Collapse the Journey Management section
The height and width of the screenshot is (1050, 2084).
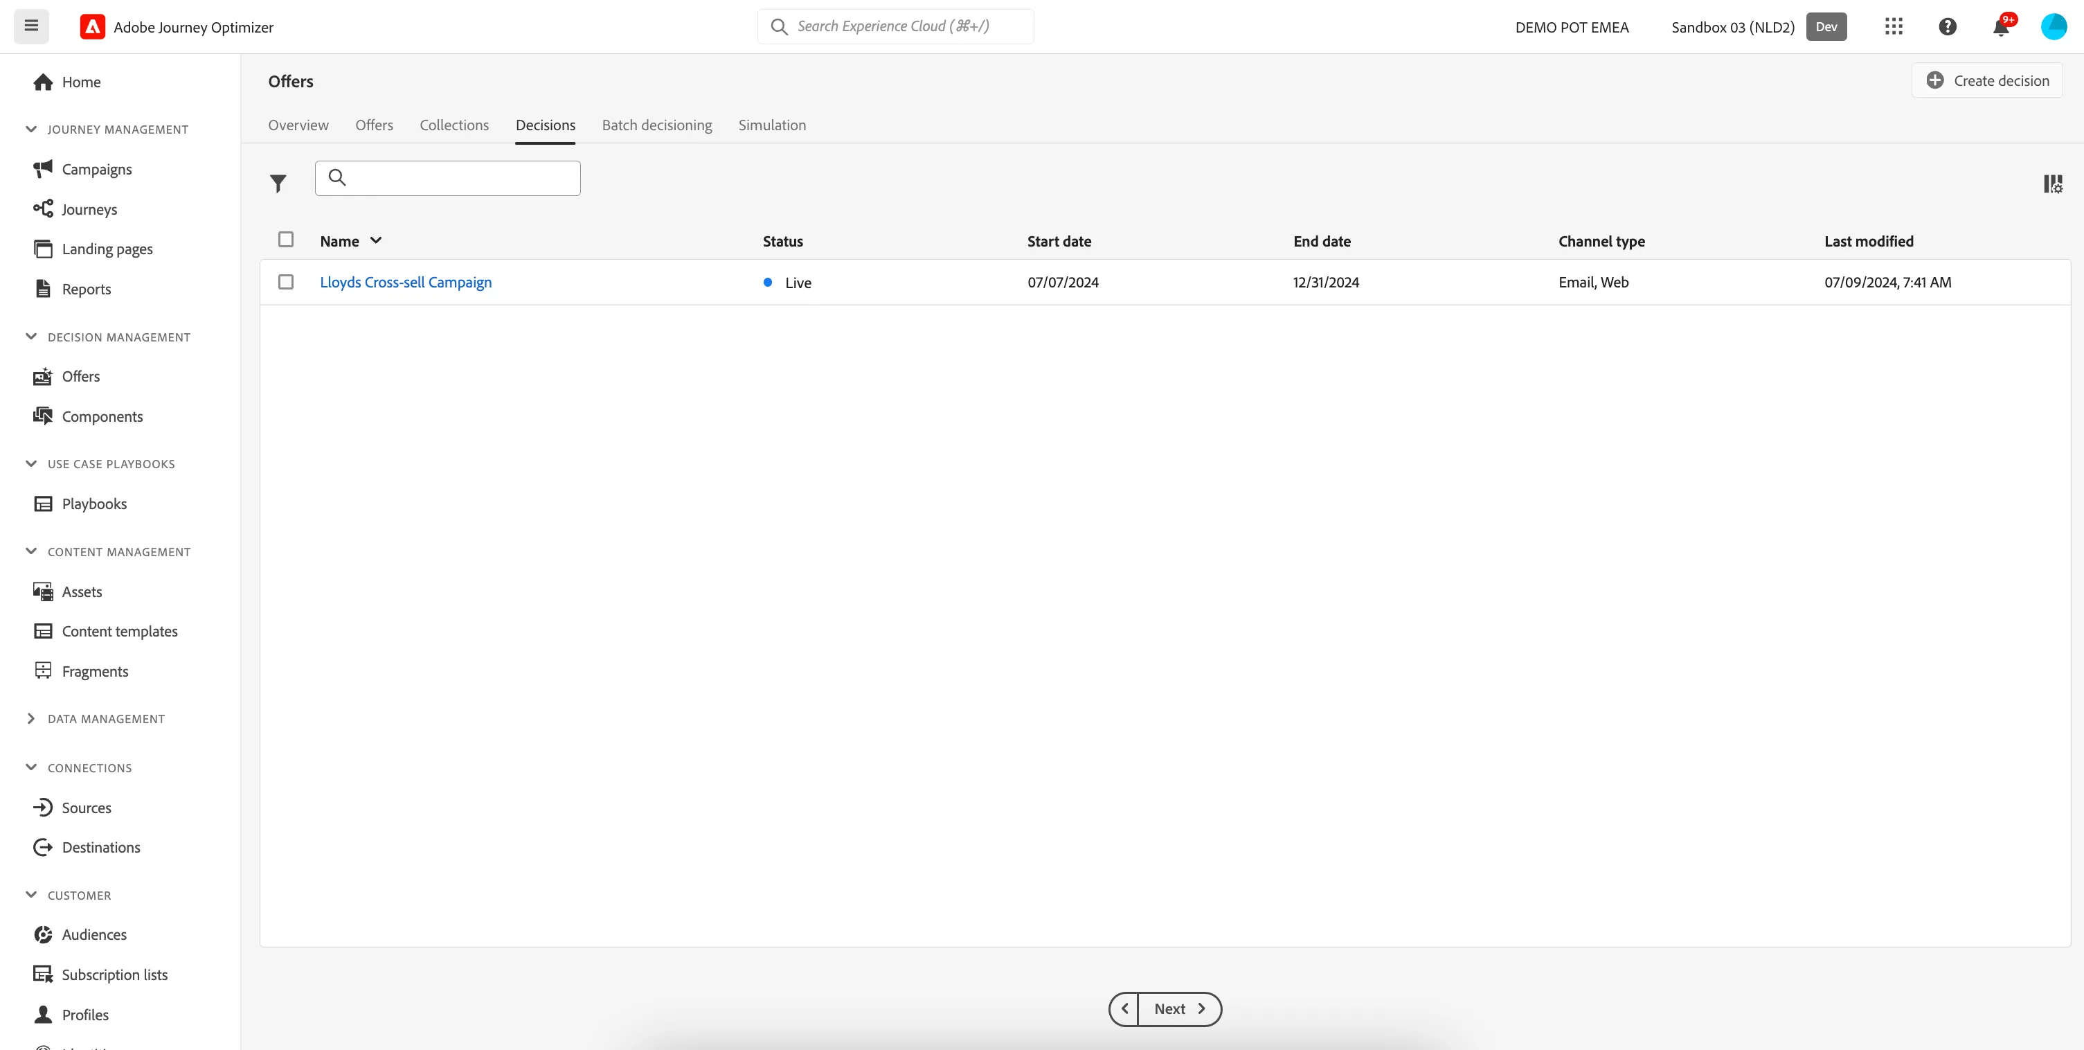click(30, 129)
